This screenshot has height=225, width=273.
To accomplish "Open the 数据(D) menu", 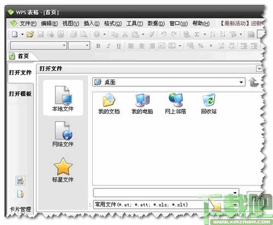I will (x=156, y=23).
